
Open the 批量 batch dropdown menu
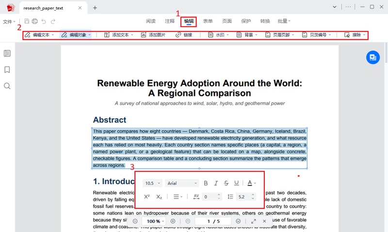(x=284, y=21)
